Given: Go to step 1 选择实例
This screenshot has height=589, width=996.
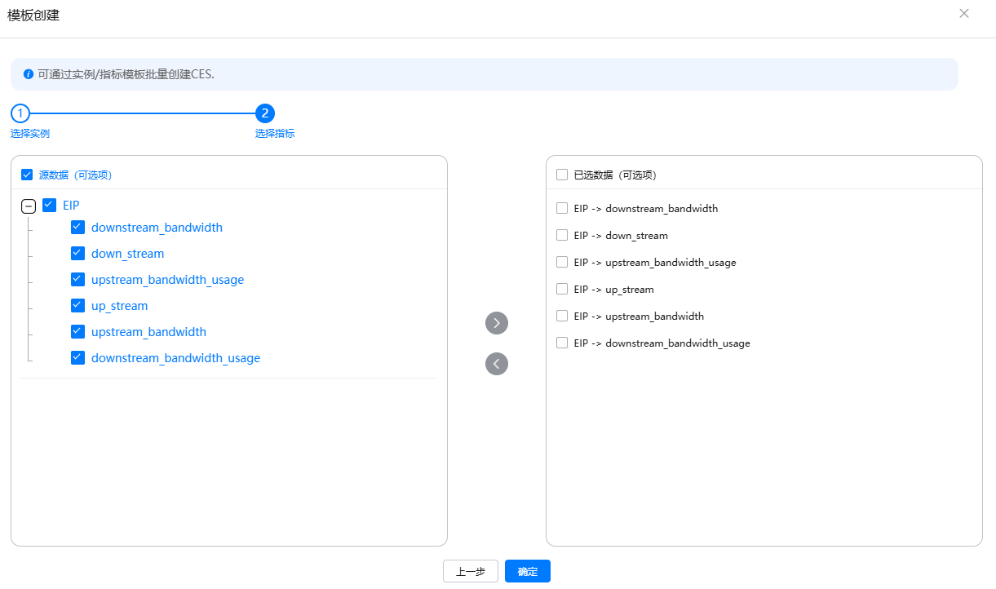Looking at the screenshot, I should click(20, 113).
